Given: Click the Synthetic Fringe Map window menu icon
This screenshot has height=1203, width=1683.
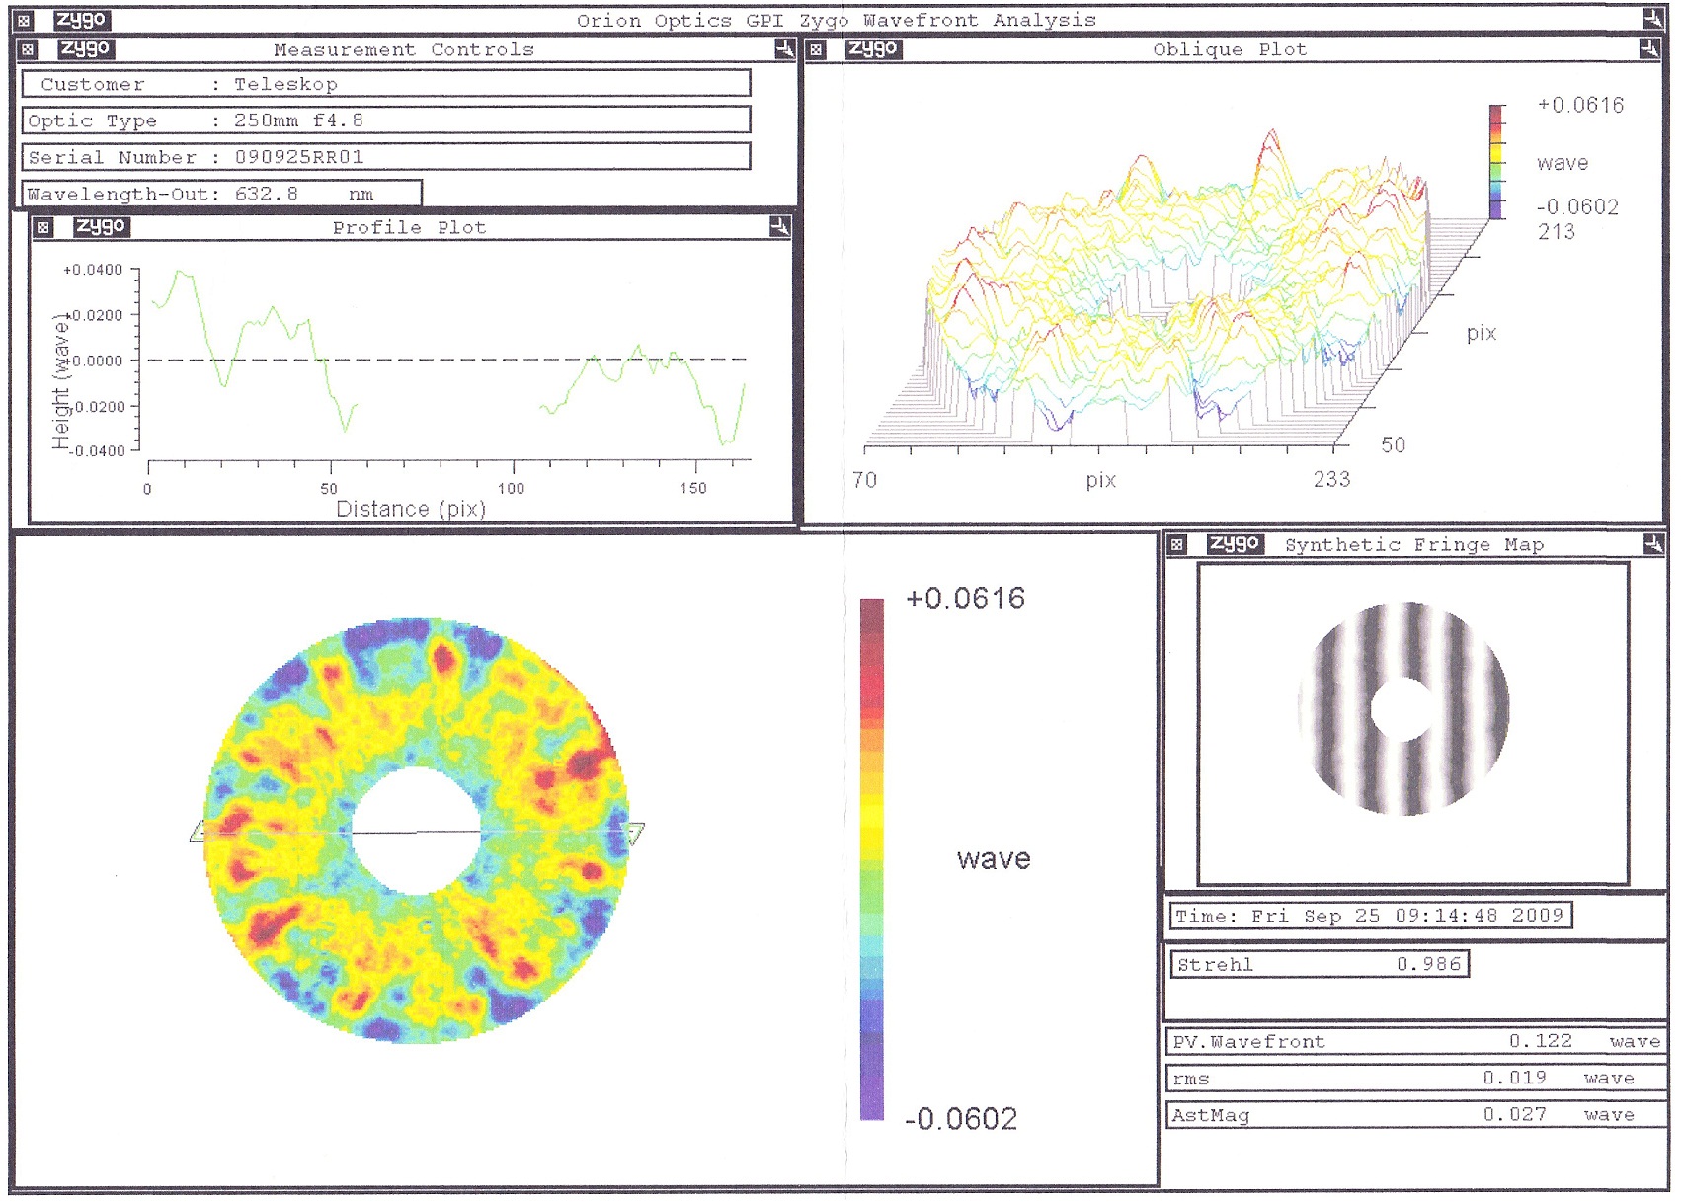Looking at the screenshot, I should tap(1176, 544).
